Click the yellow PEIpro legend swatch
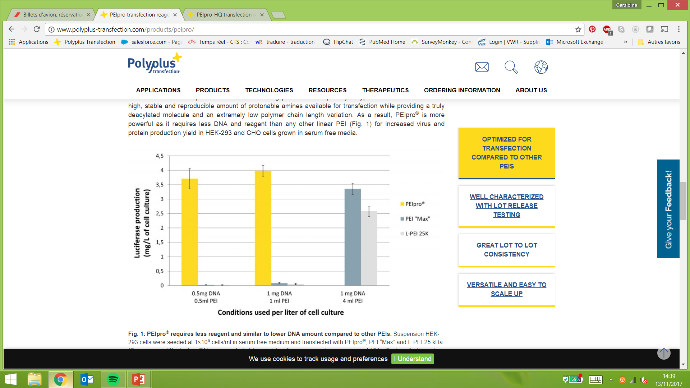Image resolution: width=690 pixels, height=388 pixels. [402, 204]
